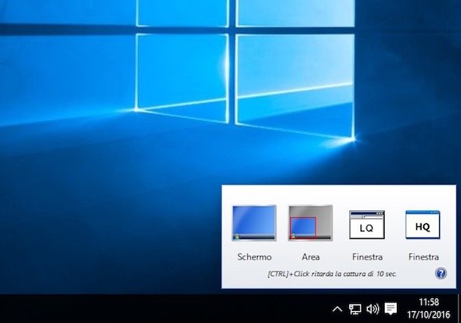Click the Schermo full-screen capture icon
The height and width of the screenshot is (323, 461).
coord(254,223)
